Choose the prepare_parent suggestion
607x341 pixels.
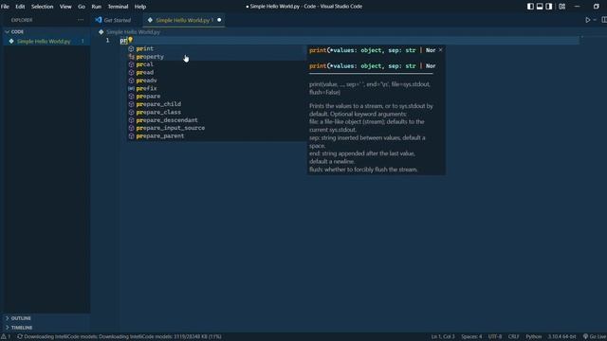click(x=217, y=136)
